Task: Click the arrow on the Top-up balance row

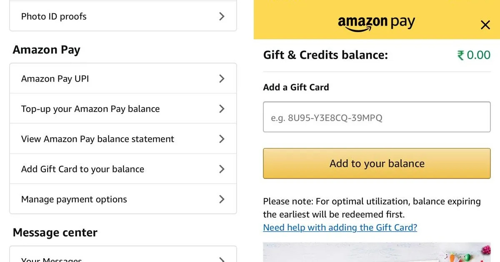Action: coord(222,109)
